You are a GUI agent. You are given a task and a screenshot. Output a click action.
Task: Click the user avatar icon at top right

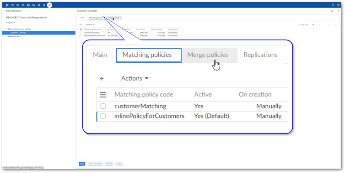(339, 5)
